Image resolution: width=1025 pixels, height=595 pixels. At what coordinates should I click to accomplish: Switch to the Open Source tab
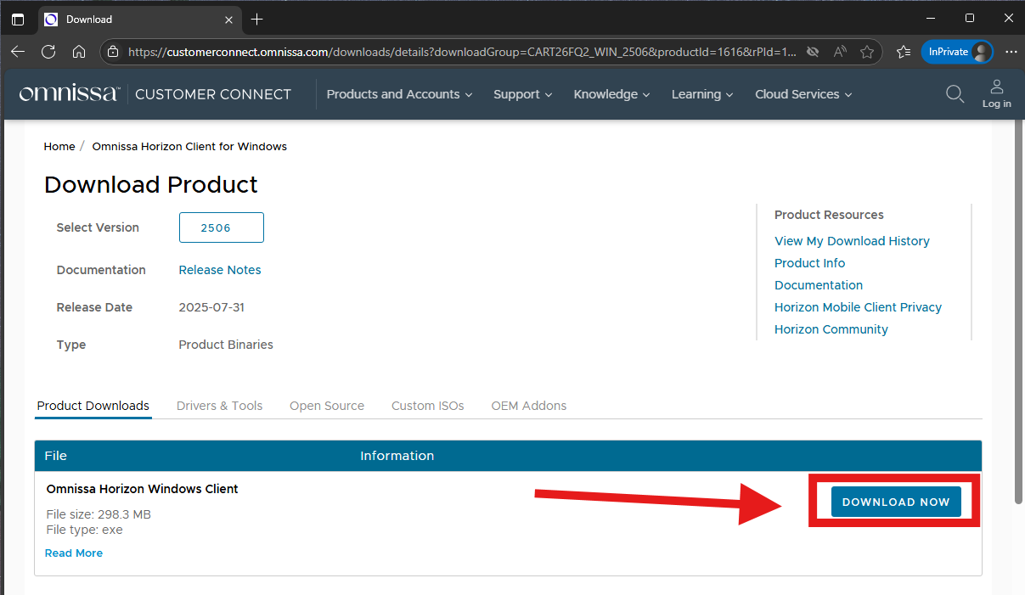(x=327, y=406)
